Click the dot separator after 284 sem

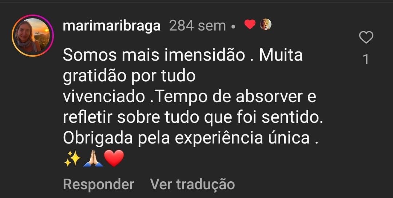pyautogui.click(x=233, y=27)
